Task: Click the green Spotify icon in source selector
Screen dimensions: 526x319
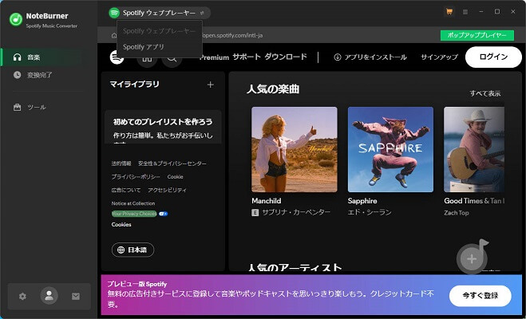Action: click(x=114, y=13)
